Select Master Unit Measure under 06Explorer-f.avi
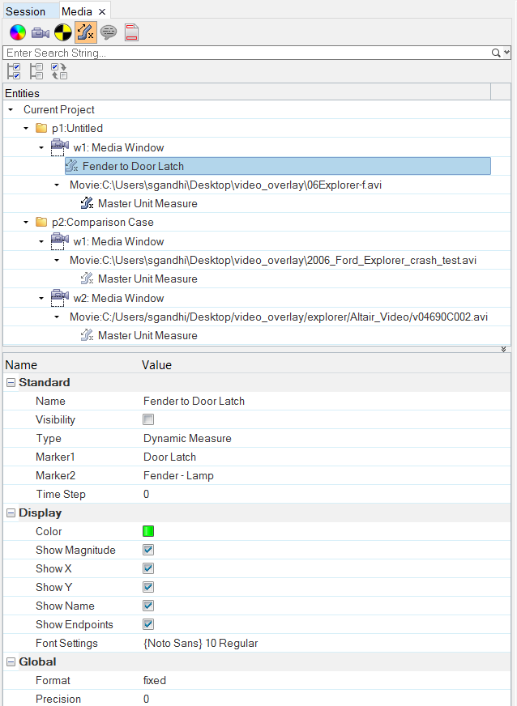The height and width of the screenshot is (706, 517). pyautogui.click(x=147, y=203)
